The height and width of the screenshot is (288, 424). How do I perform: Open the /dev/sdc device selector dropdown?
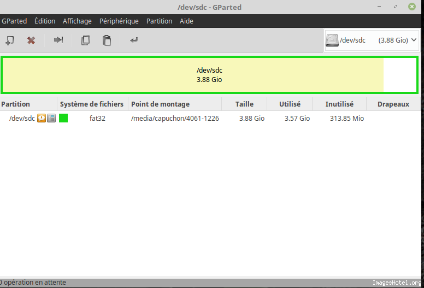coord(372,40)
